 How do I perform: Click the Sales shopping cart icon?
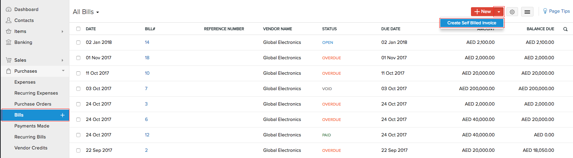9,60
